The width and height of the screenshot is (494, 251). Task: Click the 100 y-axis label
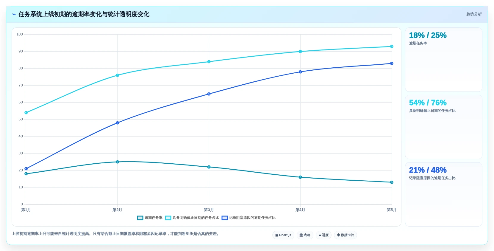pyautogui.click(x=20, y=34)
